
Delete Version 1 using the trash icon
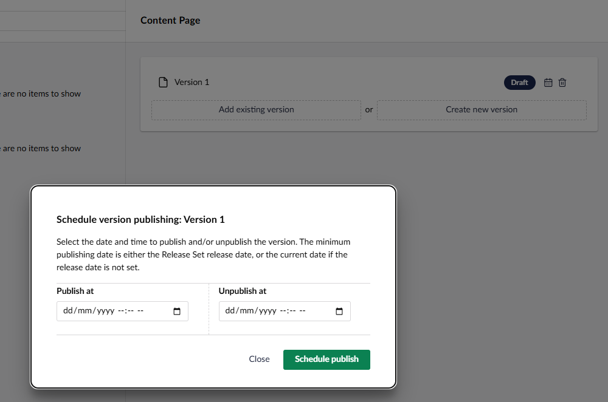pyautogui.click(x=562, y=83)
